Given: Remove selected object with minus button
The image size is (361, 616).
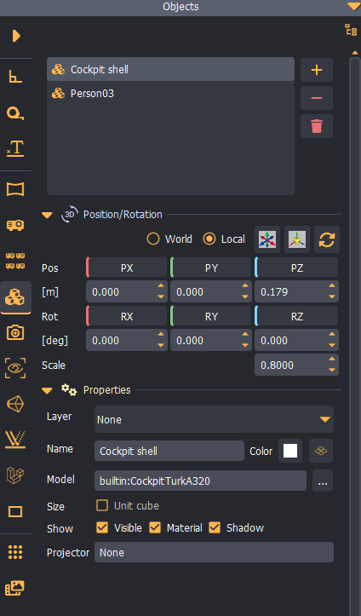Looking at the screenshot, I should click(x=317, y=98).
